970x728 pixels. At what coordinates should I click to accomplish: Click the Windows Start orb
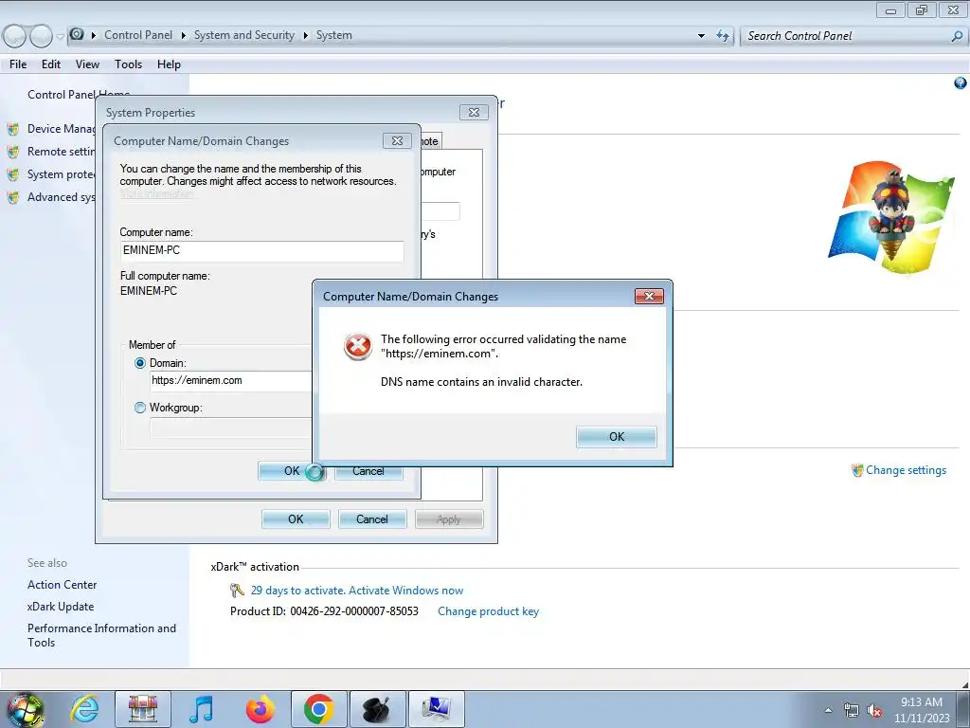pyautogui.click(x=26, y=709)
